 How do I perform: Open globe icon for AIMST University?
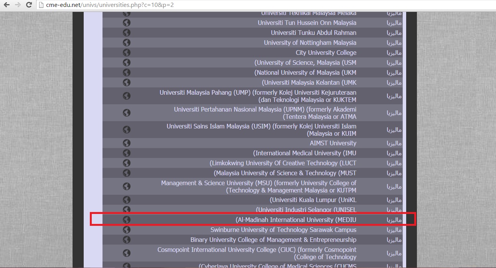pyautogui.click(x=127, y=143)
